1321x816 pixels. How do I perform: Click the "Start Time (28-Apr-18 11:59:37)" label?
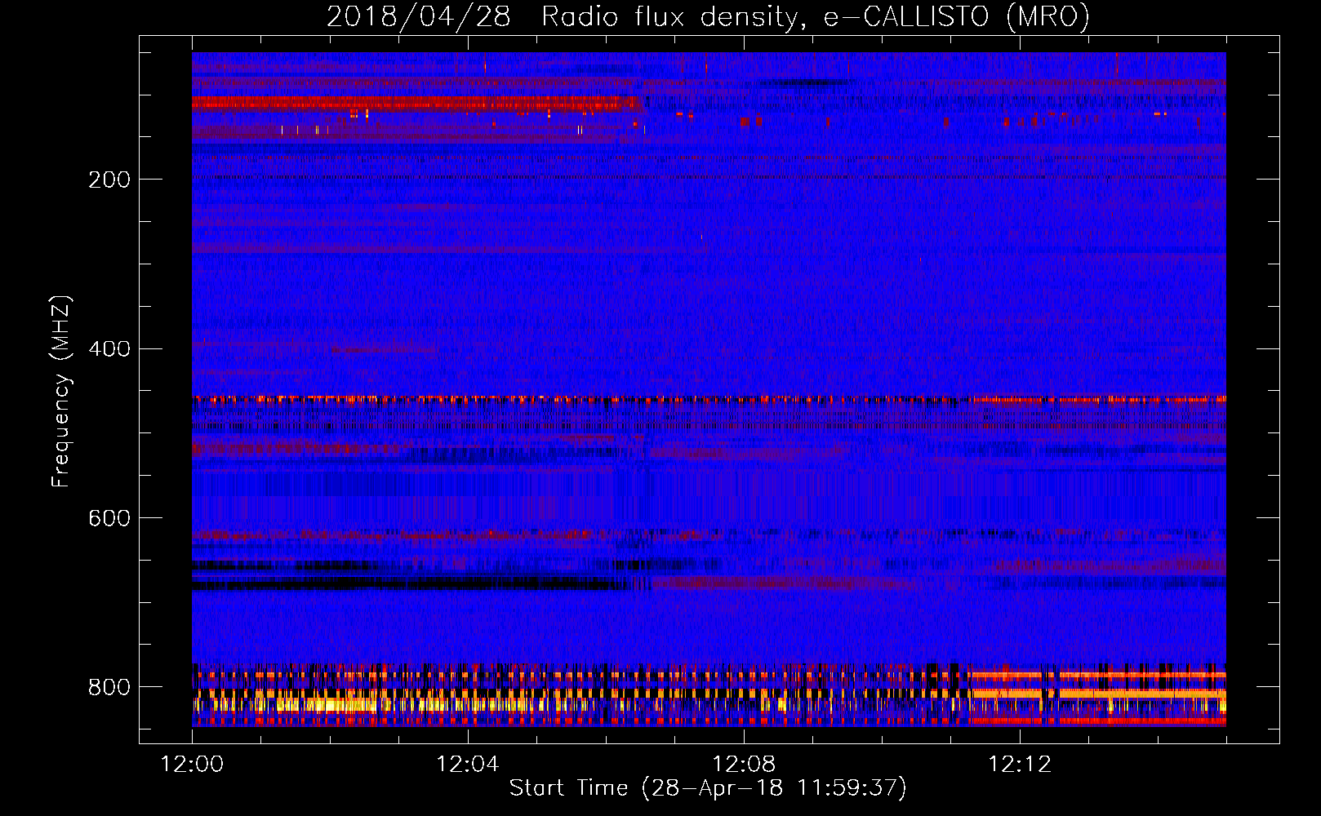click(708, 788)
